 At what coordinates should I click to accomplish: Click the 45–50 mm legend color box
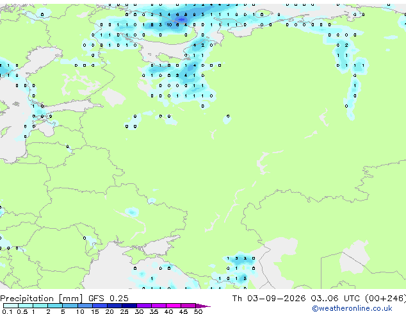point(188,306)
